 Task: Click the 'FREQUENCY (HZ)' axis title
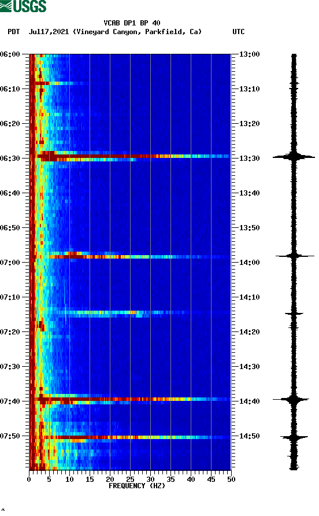point(137,486)
